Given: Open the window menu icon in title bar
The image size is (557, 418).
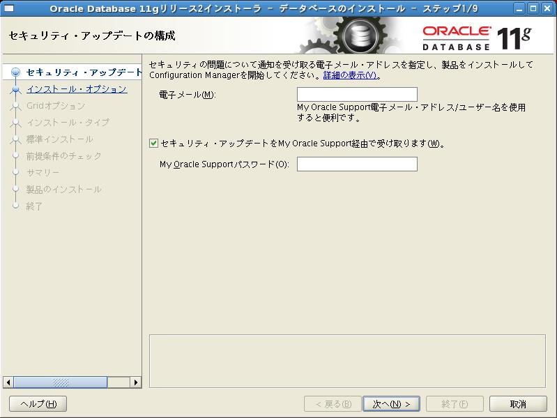Looking at the screenshot, I should [9, 8].
